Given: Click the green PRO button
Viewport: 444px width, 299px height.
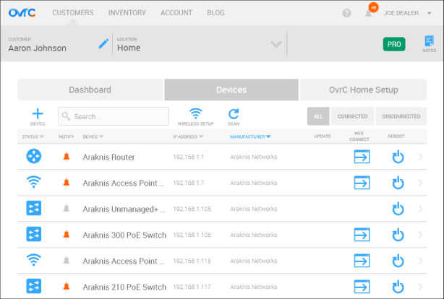Looking at the screenshot, I should point(394,44).
